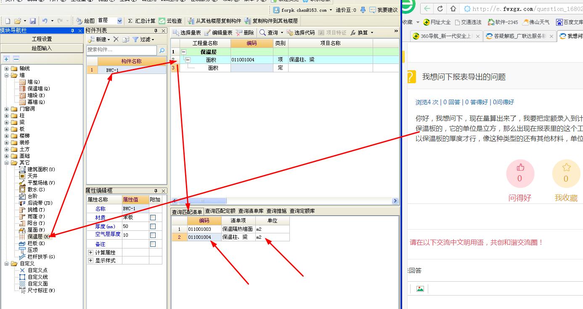Click the browser refresh icon
The image size is (583, 309).
click(x=440, y=8)
